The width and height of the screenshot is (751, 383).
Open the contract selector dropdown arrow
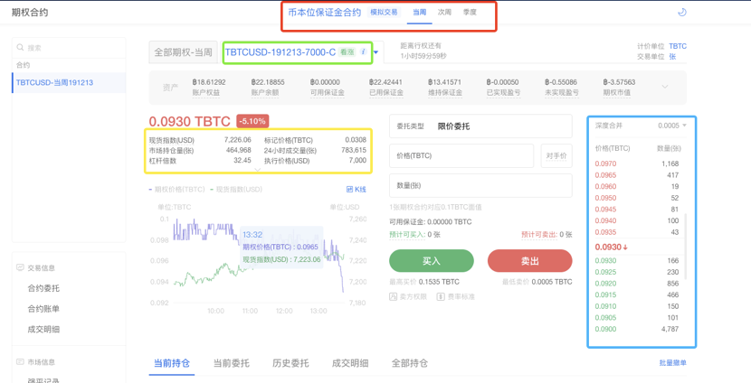point(376,52)
